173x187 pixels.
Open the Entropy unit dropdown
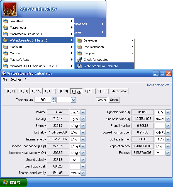click(83, 126)
